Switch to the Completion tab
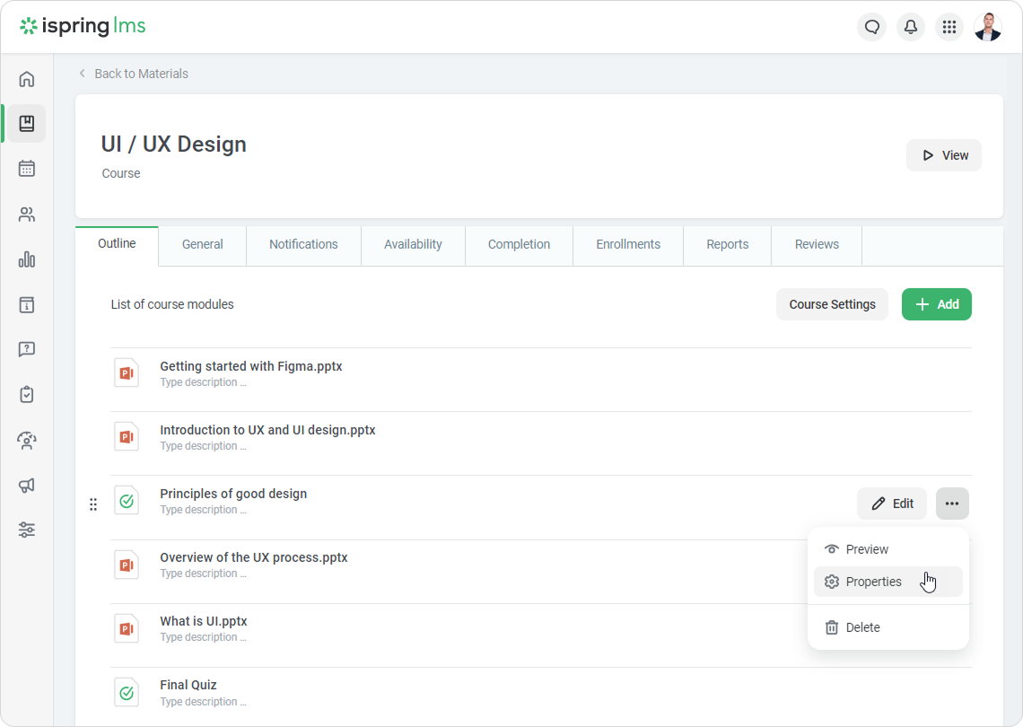The width and height of the screenshot is (1023, 727). [519, 244]
